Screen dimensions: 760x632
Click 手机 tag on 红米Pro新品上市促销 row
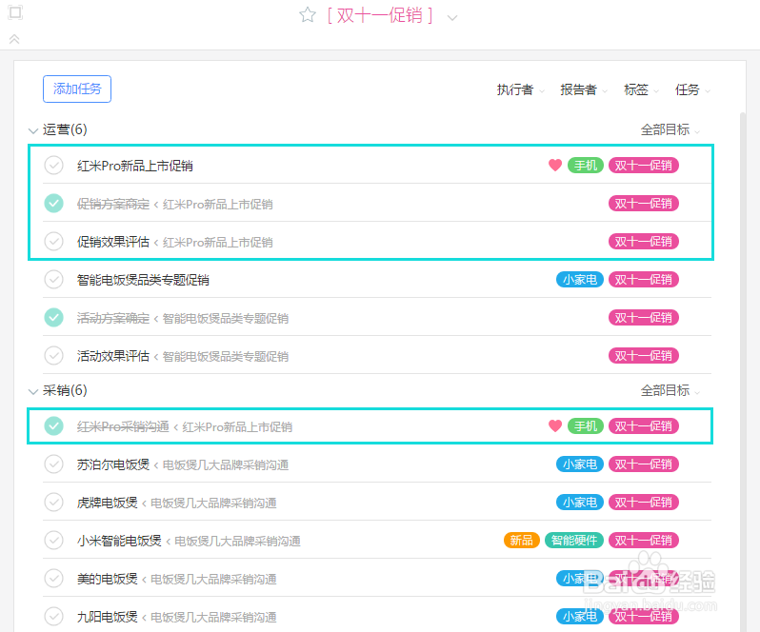click(586, 166)
